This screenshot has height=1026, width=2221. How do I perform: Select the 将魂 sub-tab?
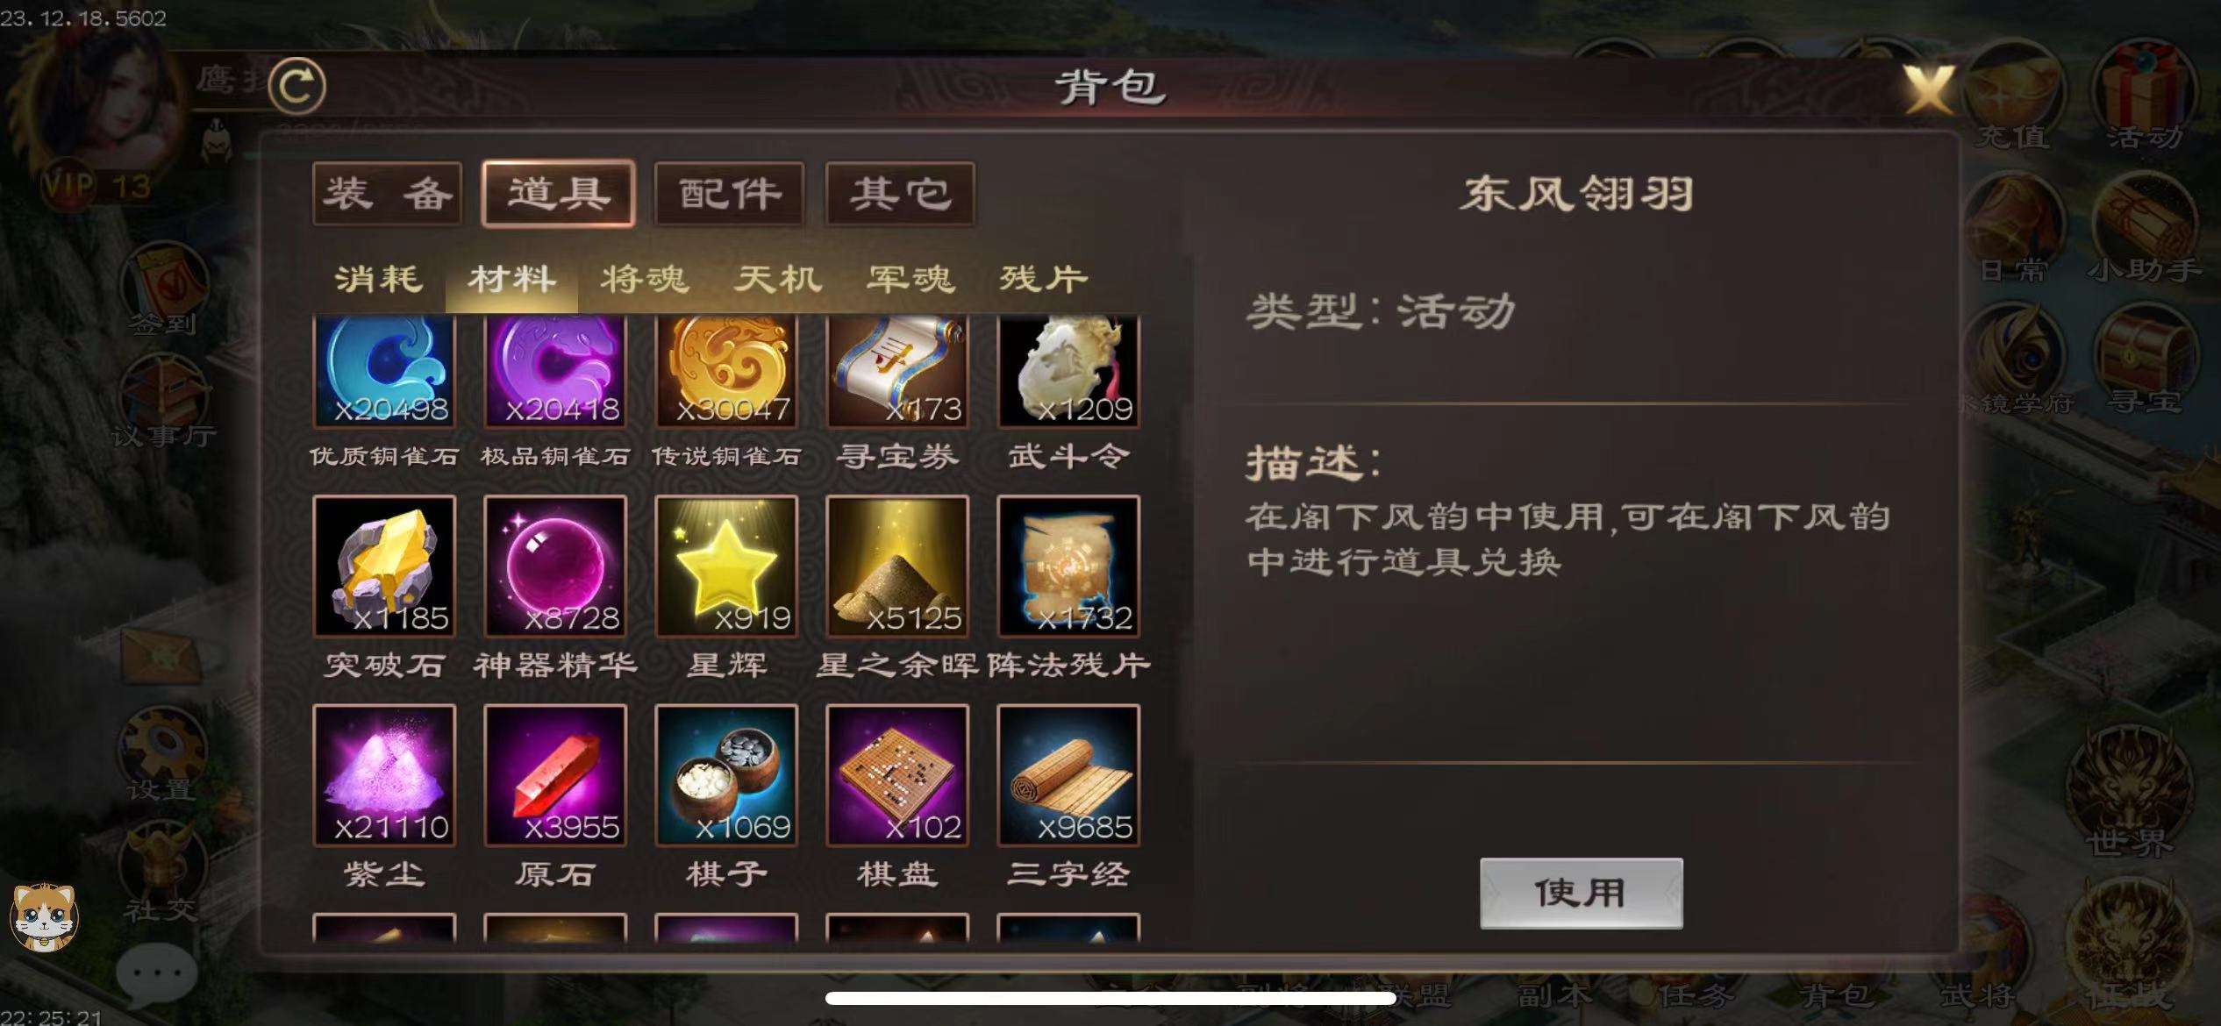click(645, 280)
